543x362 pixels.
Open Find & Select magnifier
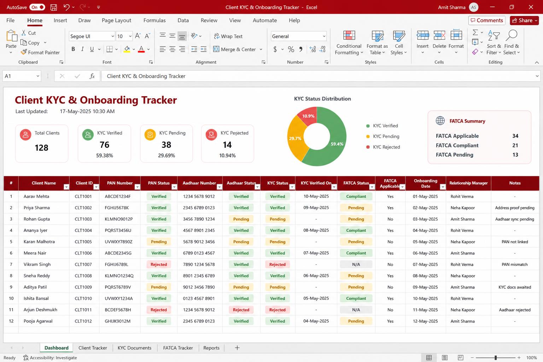pyautogui.click(x=512, y=42)
